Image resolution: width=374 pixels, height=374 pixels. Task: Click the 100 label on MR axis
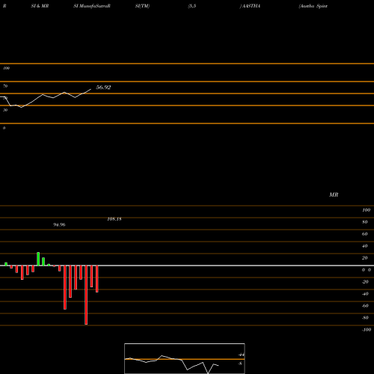point(367,210)
